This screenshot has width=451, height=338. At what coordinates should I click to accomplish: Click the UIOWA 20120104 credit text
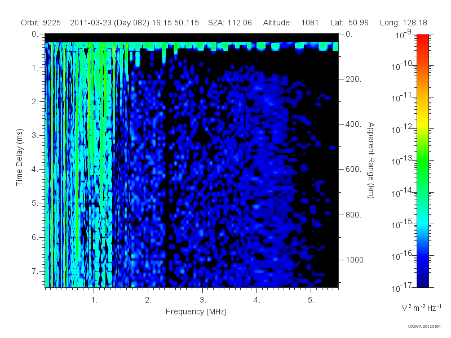[425, 327]
